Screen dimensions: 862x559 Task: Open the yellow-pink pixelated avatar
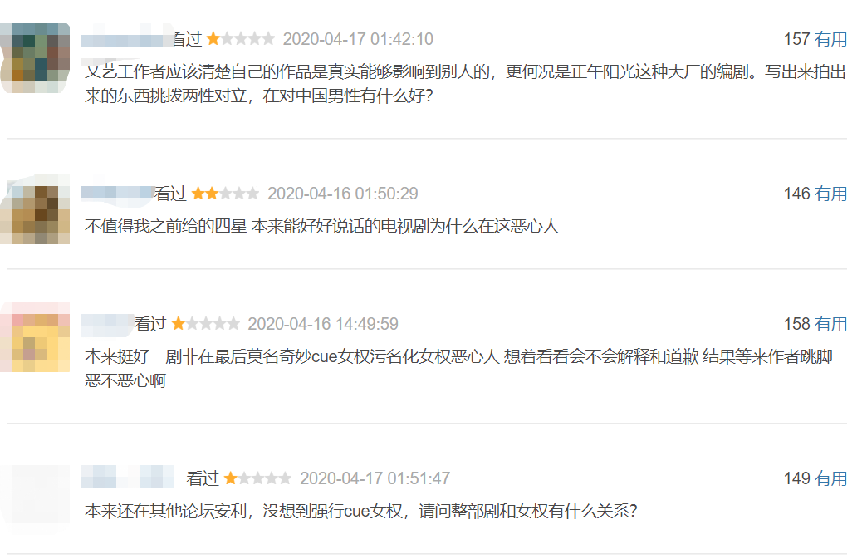[x=35, y=337]
